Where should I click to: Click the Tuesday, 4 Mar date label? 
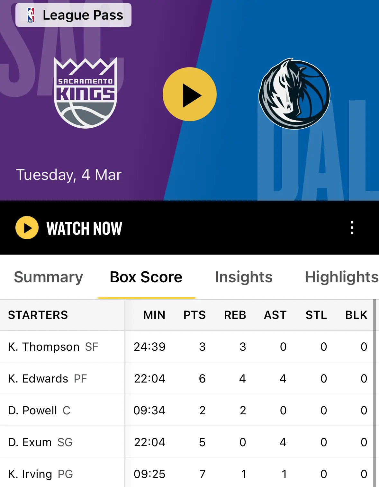tap(69, 175)
